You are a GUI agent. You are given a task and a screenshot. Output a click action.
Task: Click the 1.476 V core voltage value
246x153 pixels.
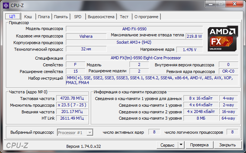(x=189, y=50)
